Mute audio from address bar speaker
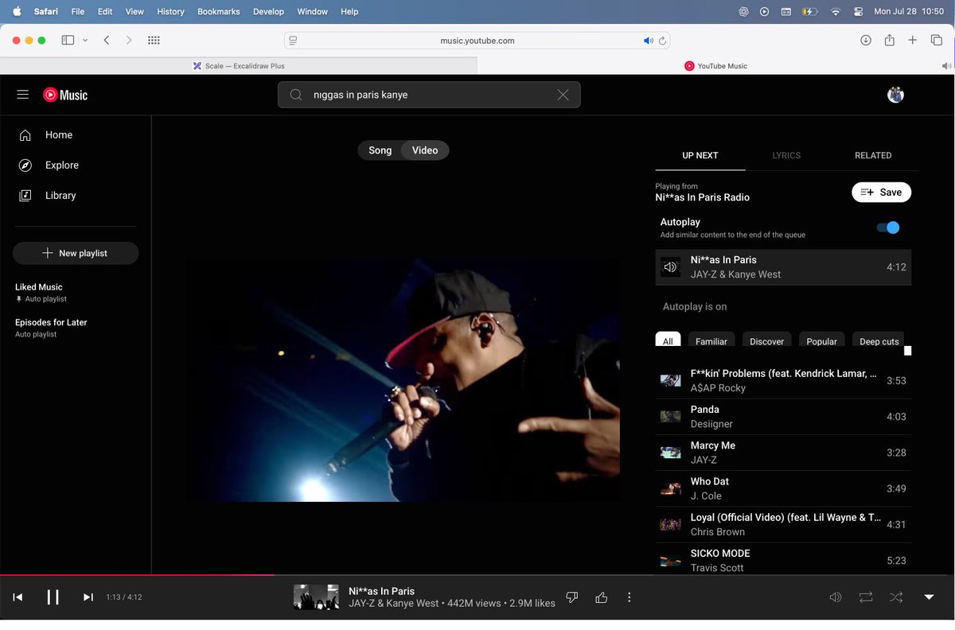Image resolution: width=955 pixels, height=630 pixels. (648, 41)
